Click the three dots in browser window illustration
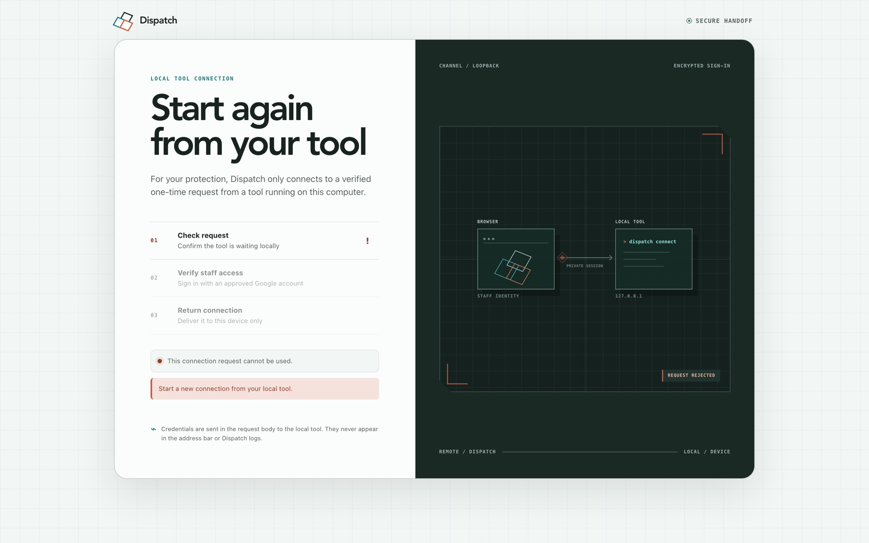 coord(489,239)
